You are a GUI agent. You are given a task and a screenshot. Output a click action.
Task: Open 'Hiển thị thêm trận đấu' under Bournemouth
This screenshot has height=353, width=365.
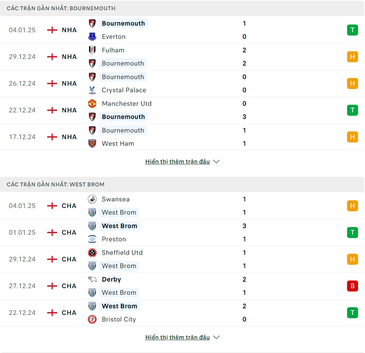tap(178, 161)
